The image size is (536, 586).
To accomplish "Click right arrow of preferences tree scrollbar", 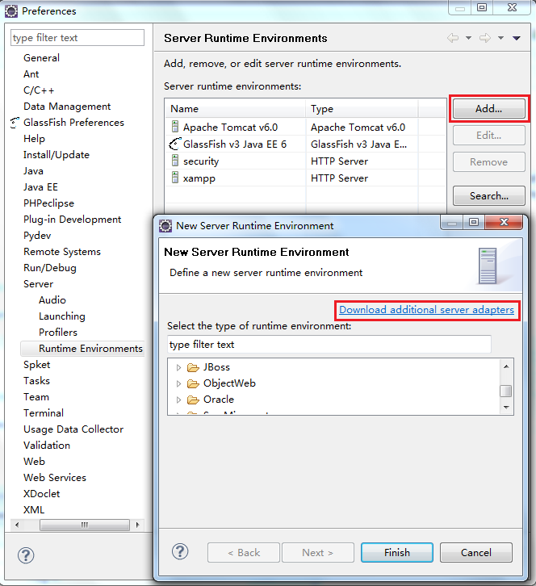I will 137,525.
